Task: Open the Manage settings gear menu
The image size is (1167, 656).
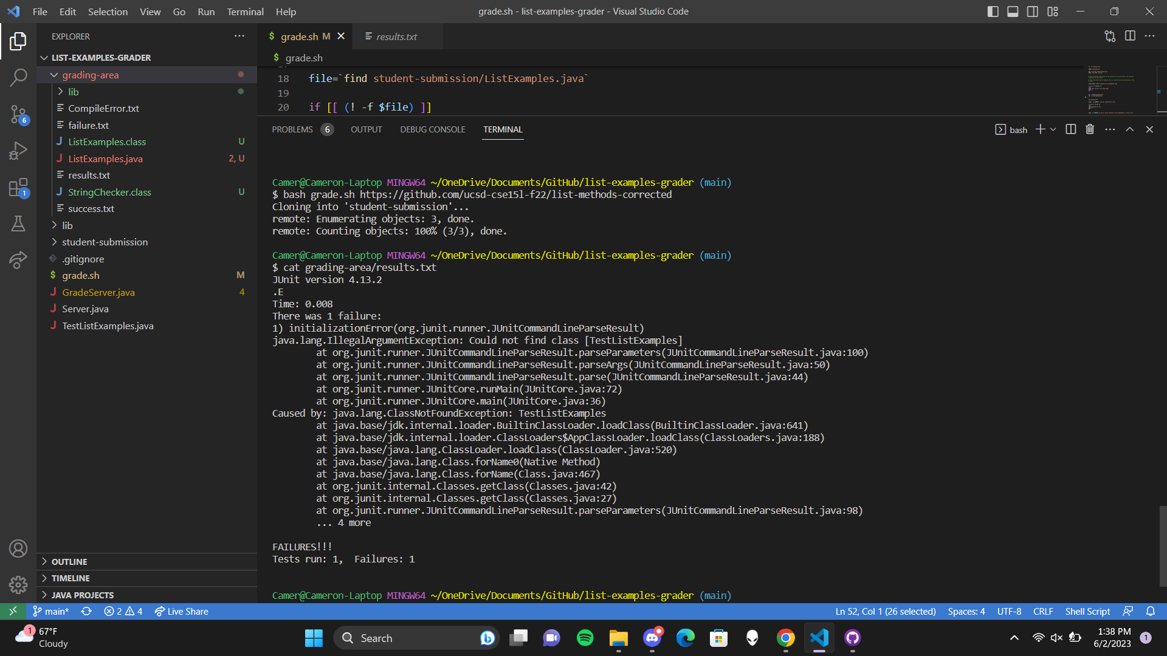Action: coord(18,584)
